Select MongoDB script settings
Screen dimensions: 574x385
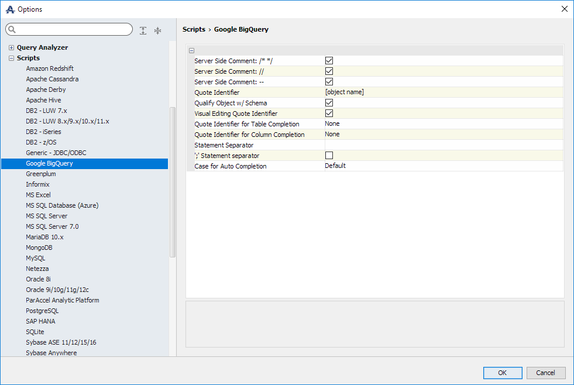click(39, 247)
